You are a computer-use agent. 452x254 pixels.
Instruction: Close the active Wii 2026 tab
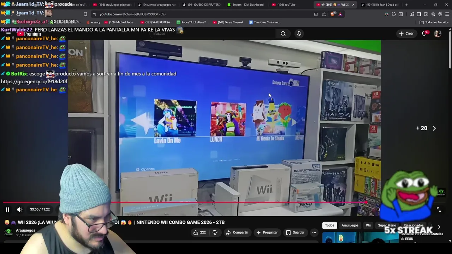coord(353,5)
